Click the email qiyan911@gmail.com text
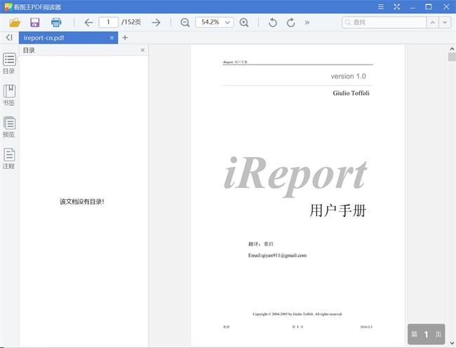 coord(277,255)
